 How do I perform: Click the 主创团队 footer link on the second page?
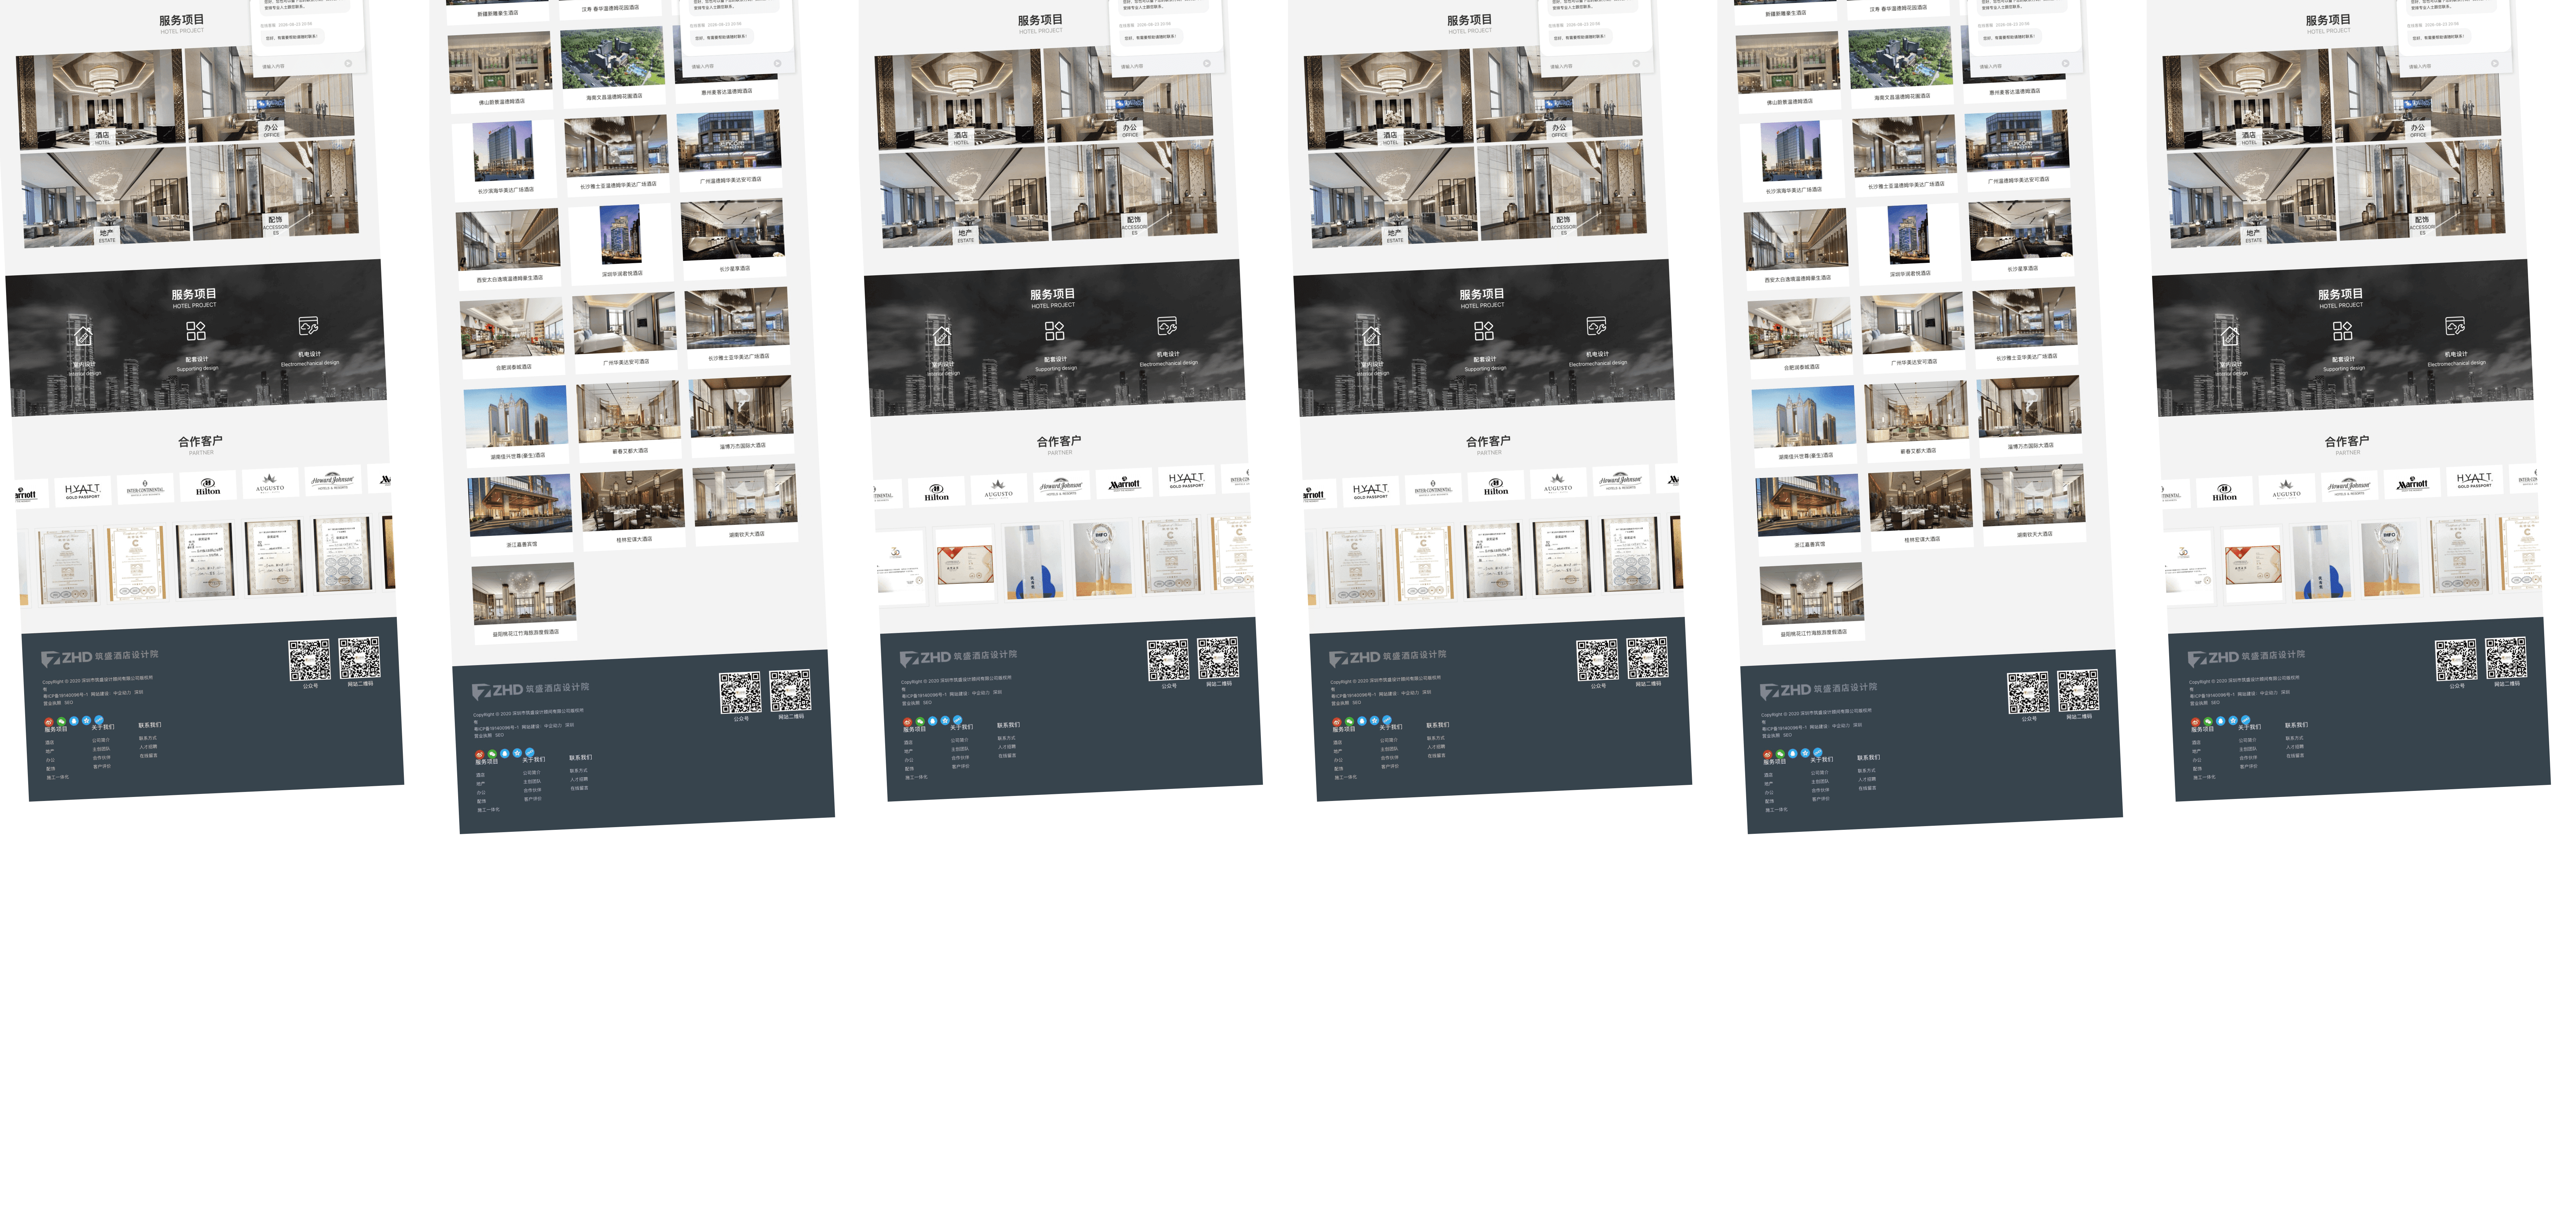pyautogui.click(x=532, y=781)
